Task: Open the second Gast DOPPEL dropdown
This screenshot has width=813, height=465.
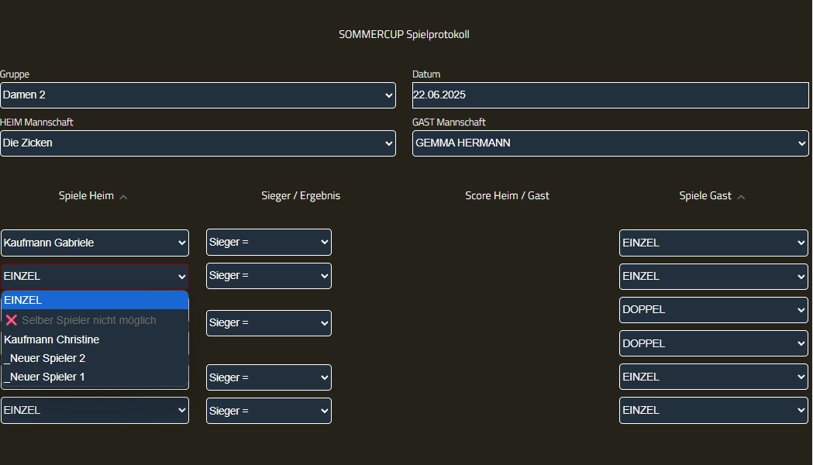Action: (x=714, y=343)
